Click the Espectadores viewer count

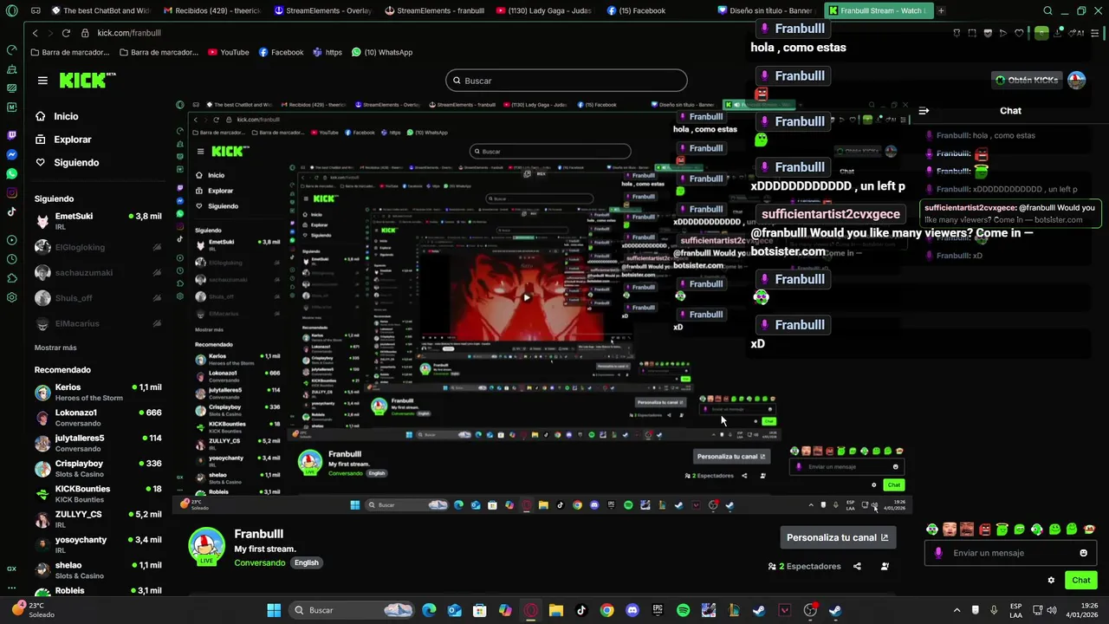point(804,567)
